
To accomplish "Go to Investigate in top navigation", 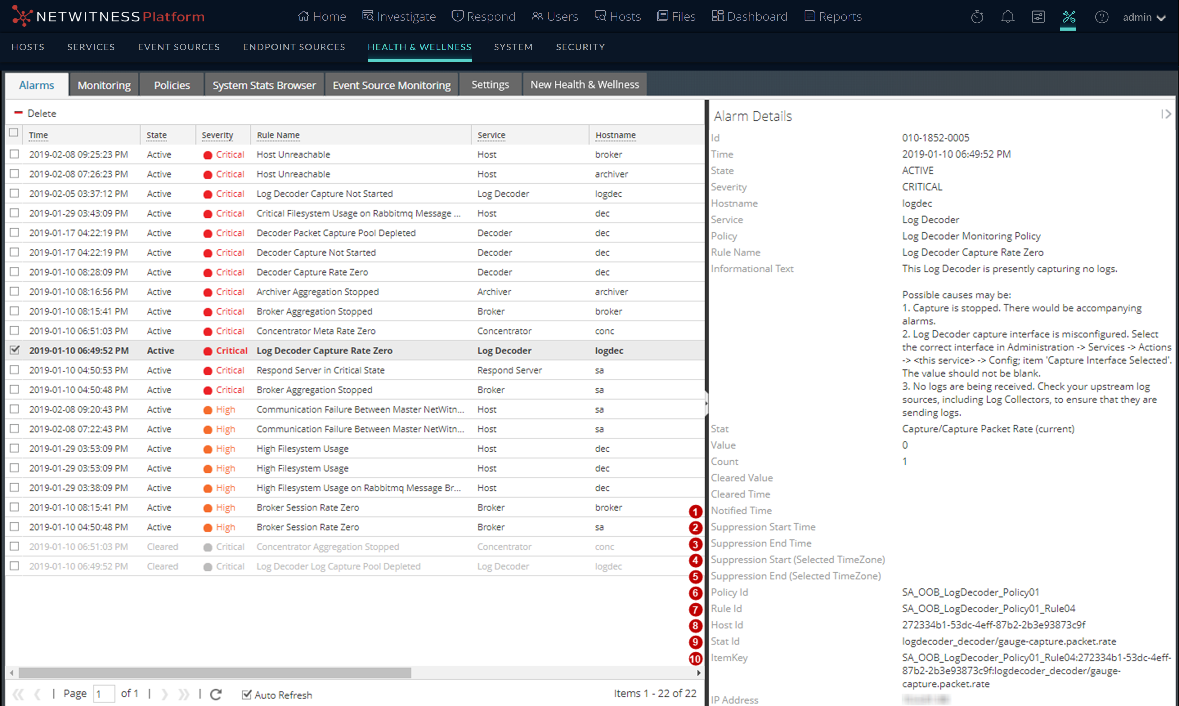I will [399, 17].
